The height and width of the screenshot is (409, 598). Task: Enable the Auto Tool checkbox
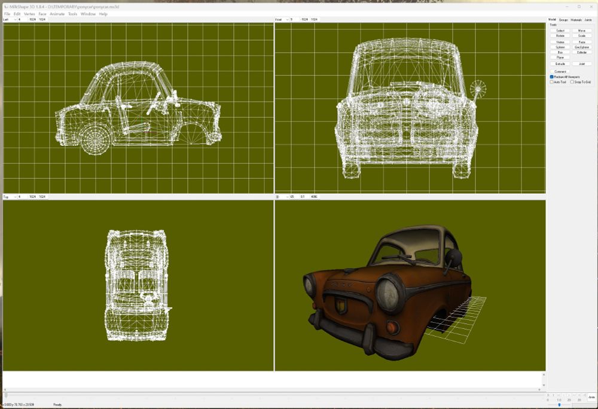551,82
